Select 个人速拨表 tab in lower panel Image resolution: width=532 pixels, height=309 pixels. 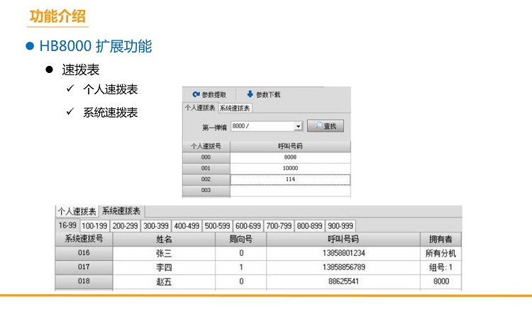click(77, 211)
